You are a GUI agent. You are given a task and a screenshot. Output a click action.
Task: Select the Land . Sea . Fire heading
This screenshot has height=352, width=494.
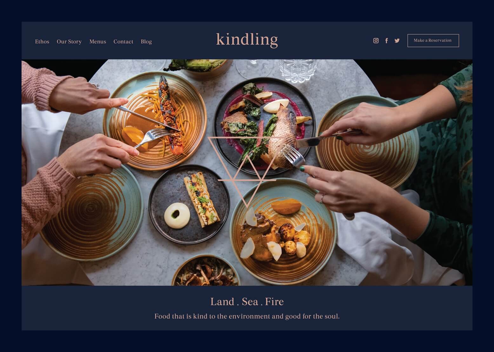coord(247,302)
